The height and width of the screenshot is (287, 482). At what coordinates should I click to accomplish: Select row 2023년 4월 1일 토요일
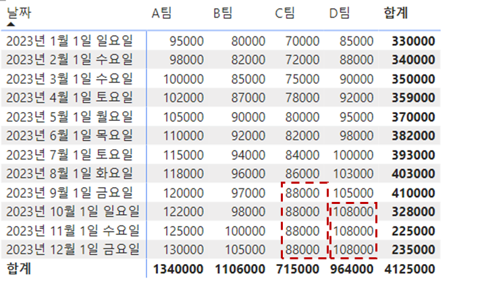[x=70, y=98]
